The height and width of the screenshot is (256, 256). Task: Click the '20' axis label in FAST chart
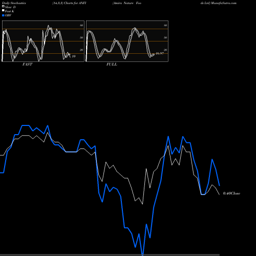81,50
